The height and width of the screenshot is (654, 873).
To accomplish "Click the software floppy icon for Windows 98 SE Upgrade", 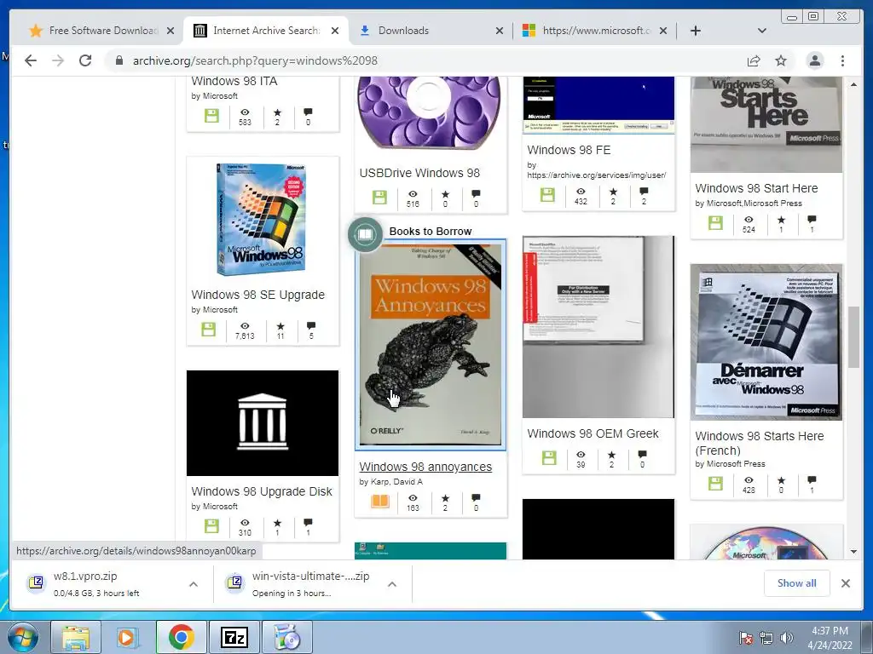I will click(x=208, y=330).
